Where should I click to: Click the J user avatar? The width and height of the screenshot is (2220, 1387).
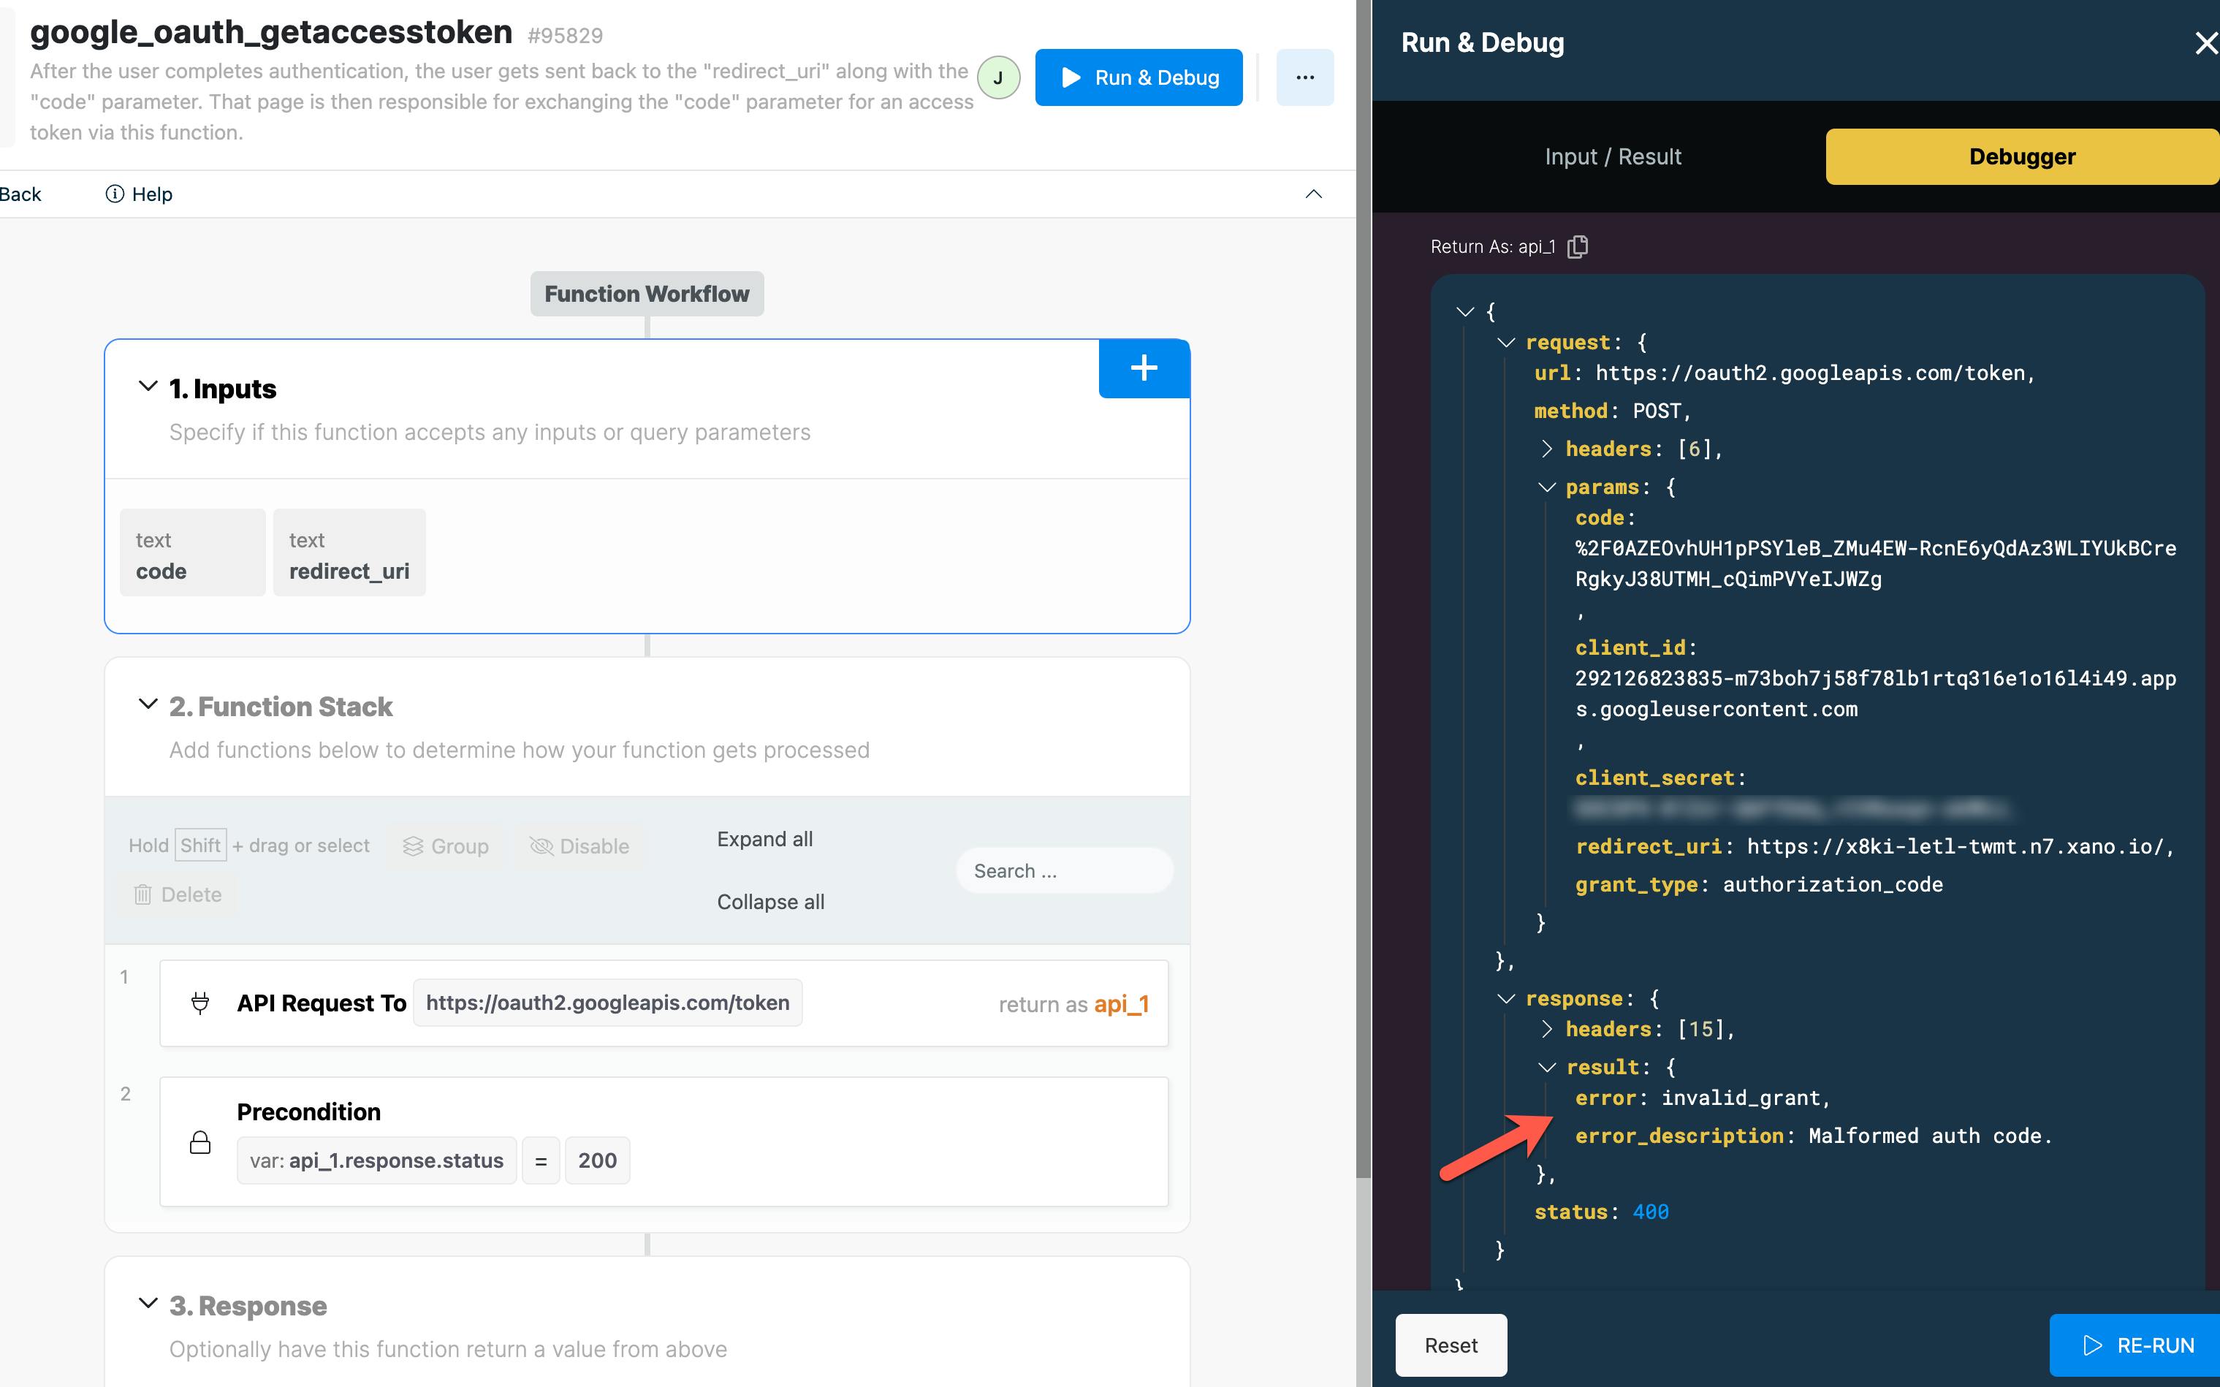point(998,77)
